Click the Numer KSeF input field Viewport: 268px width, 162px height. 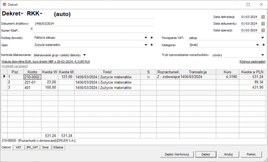(x=93, y=30)
